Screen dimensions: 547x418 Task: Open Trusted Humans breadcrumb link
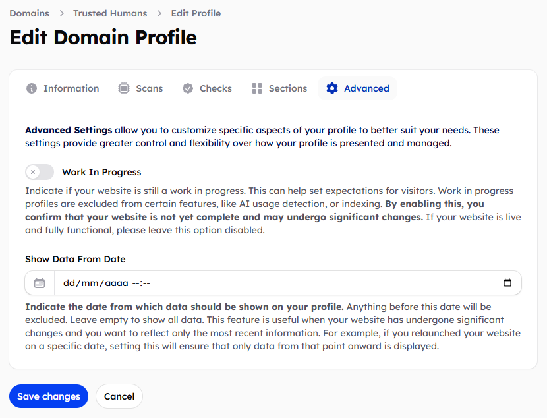(x=110, y=13)
